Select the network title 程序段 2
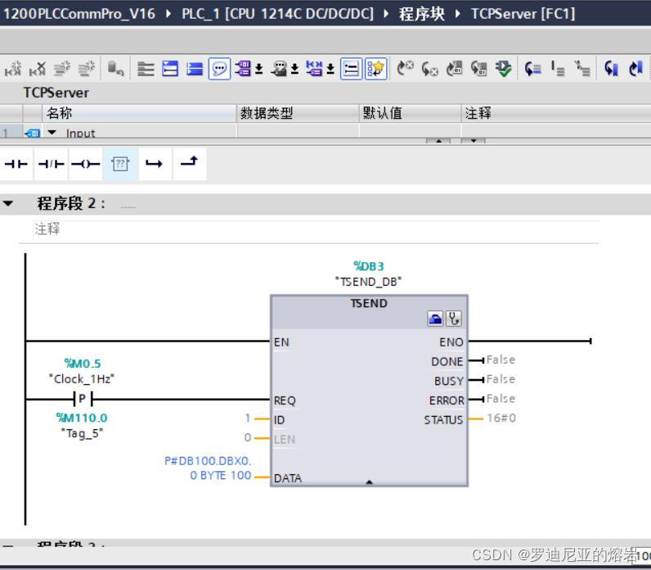 [71, 204]
